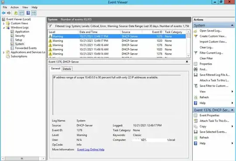Click the Event Properties icon
Screen dimensions: 236x161
[195, 116]
